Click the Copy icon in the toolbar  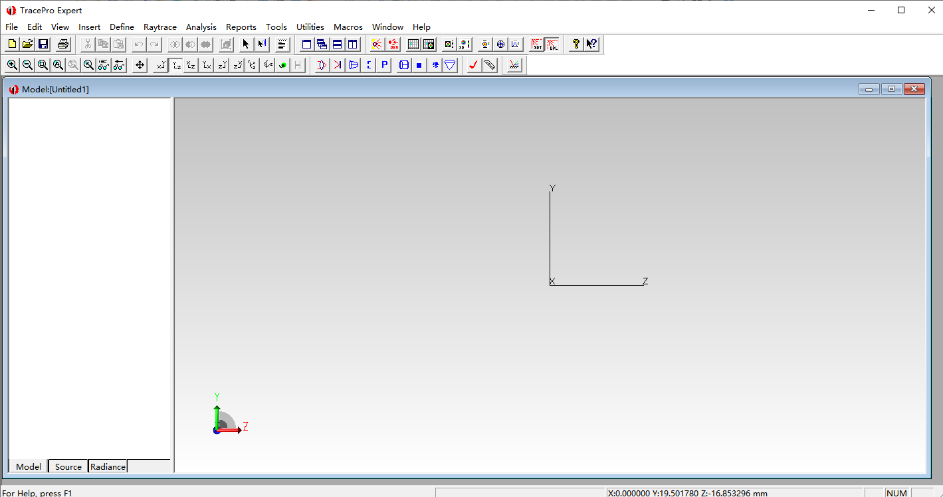pos(103,45)
